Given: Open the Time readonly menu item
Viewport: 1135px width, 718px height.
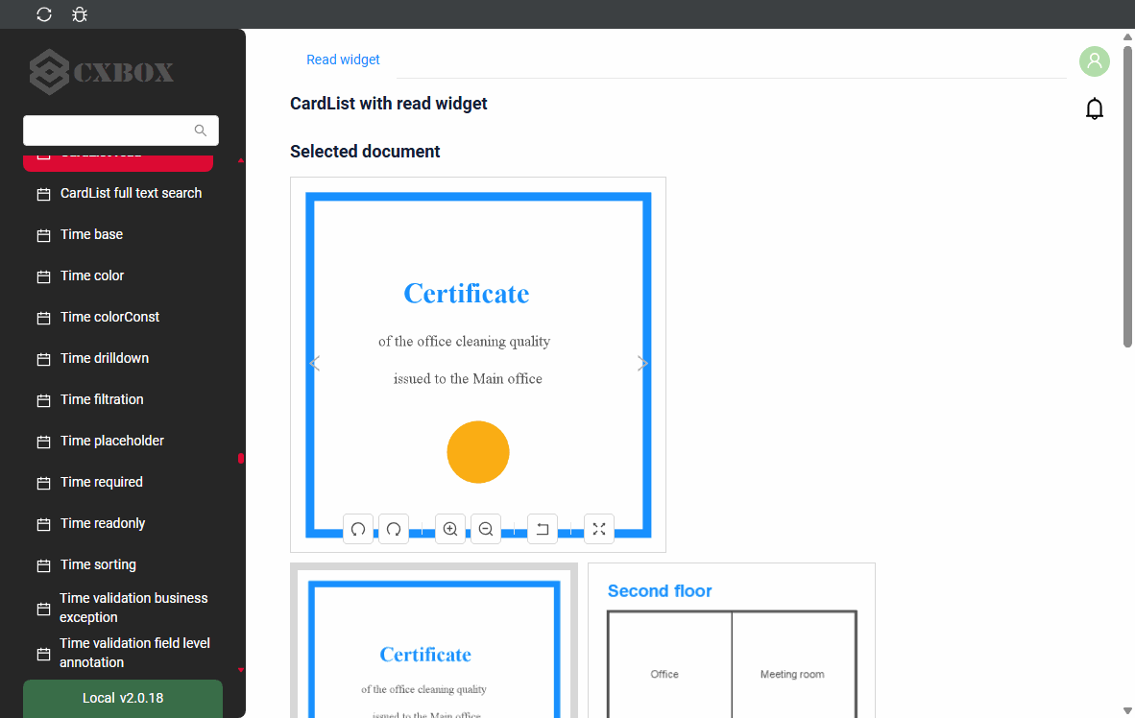Looking at the screenshot, I should pyautogui.click(x=120, y=523).
